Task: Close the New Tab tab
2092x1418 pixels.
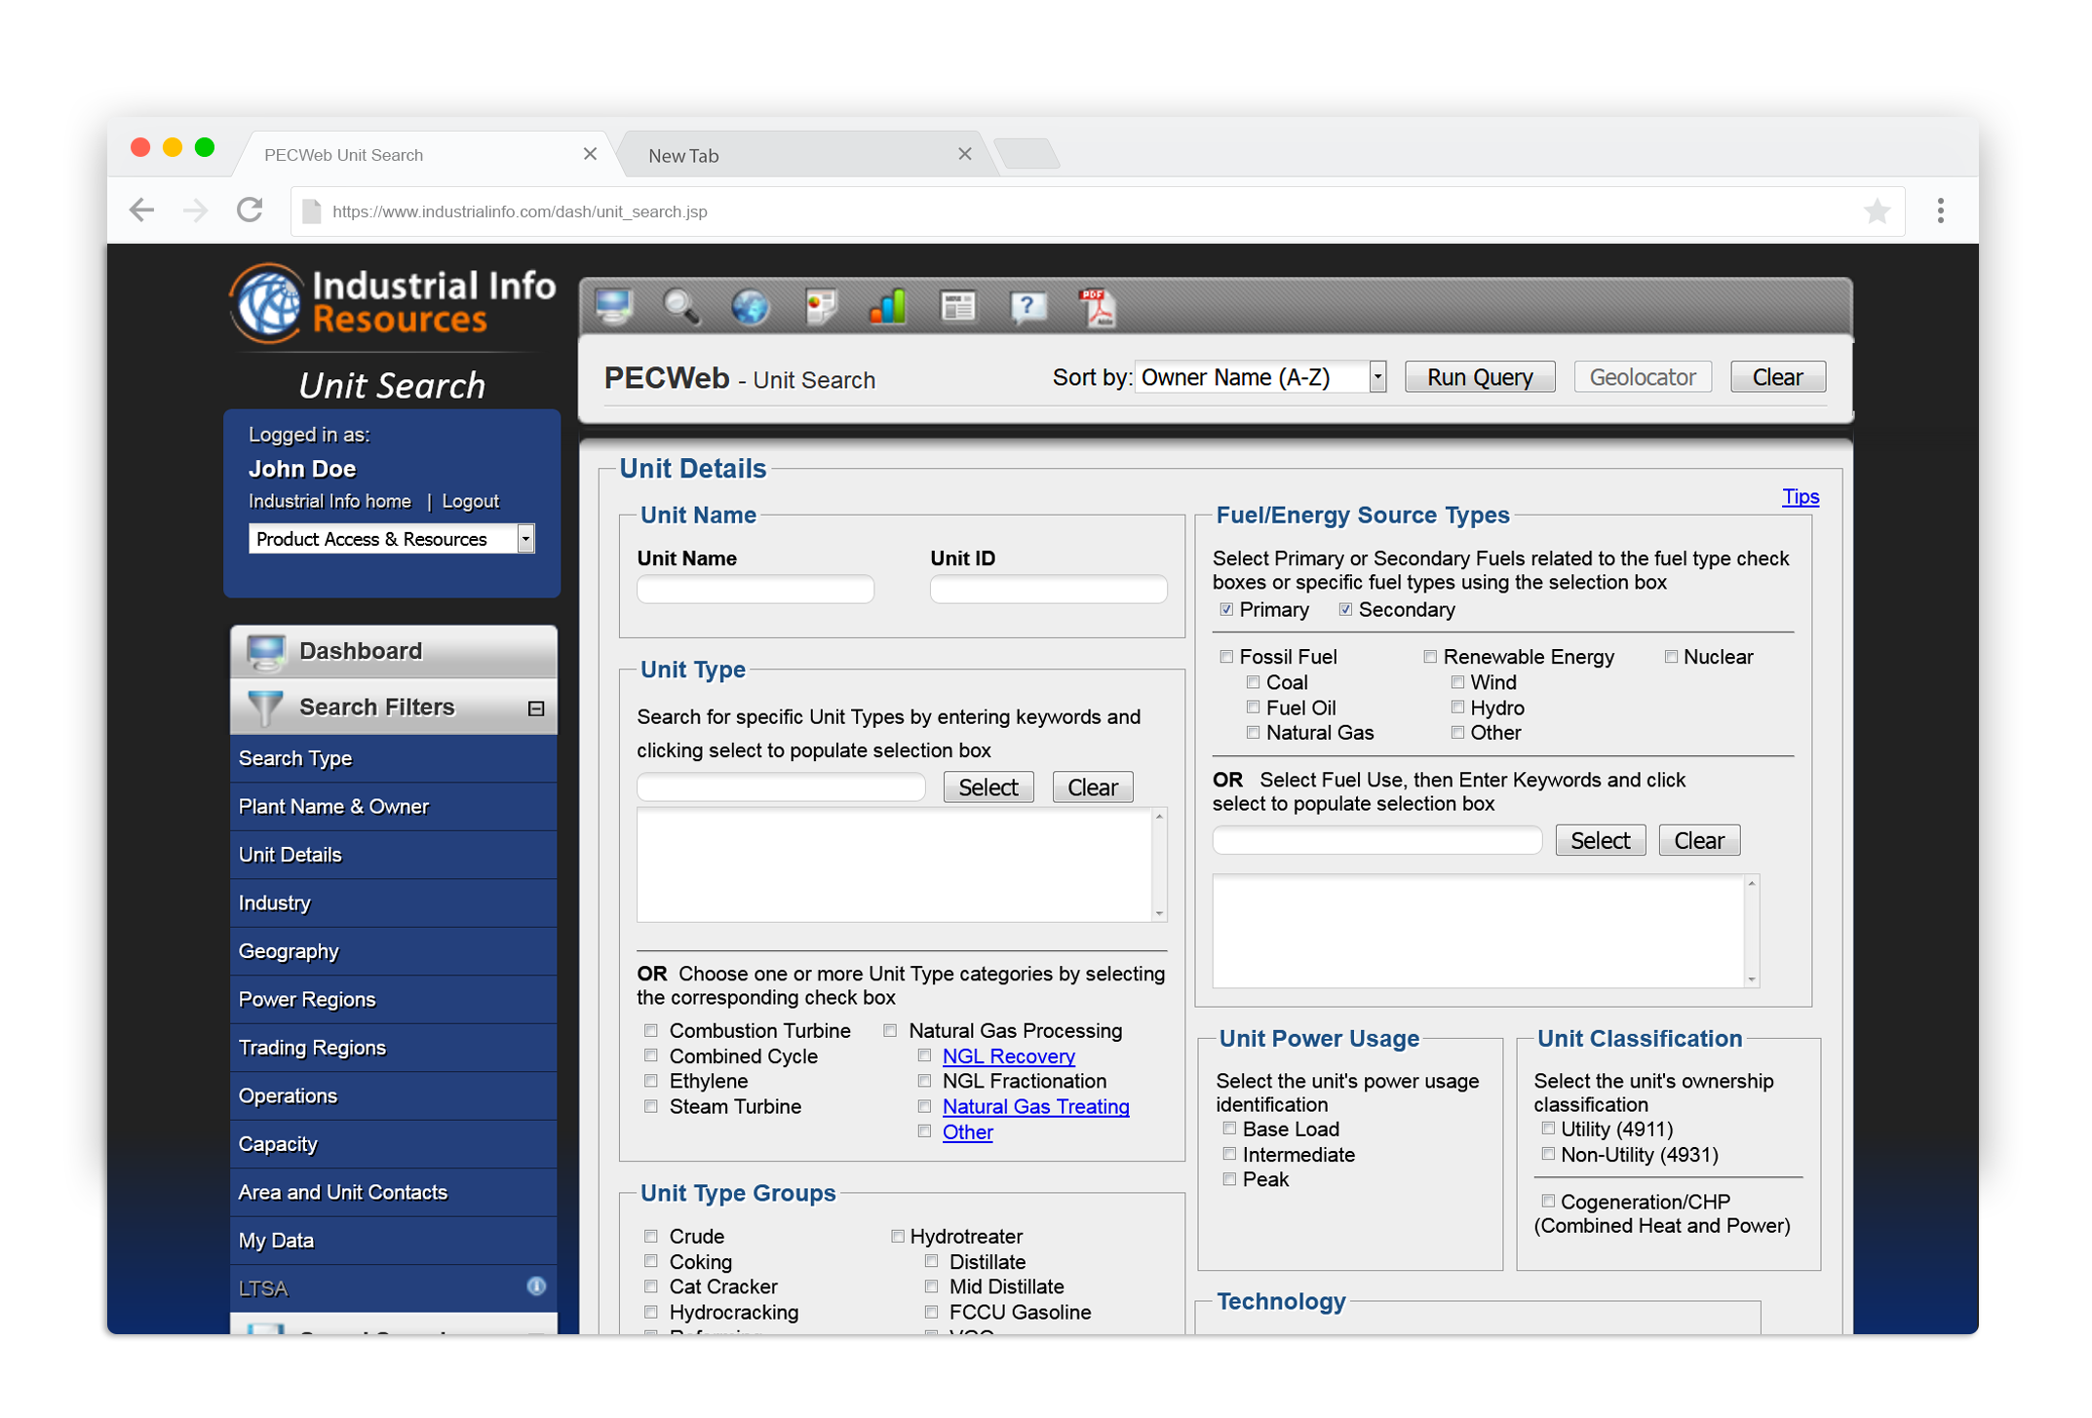Action: click(965, 154)
